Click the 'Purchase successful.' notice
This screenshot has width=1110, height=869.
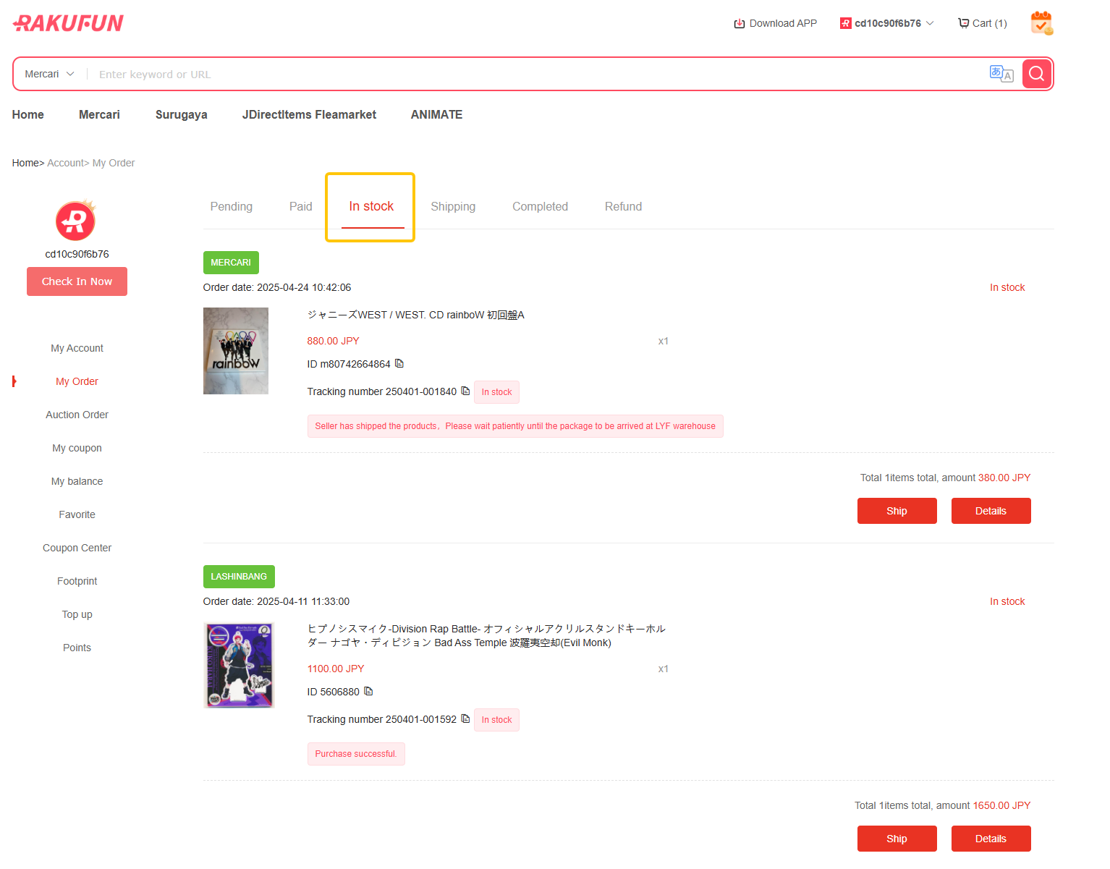coord(356,754)
